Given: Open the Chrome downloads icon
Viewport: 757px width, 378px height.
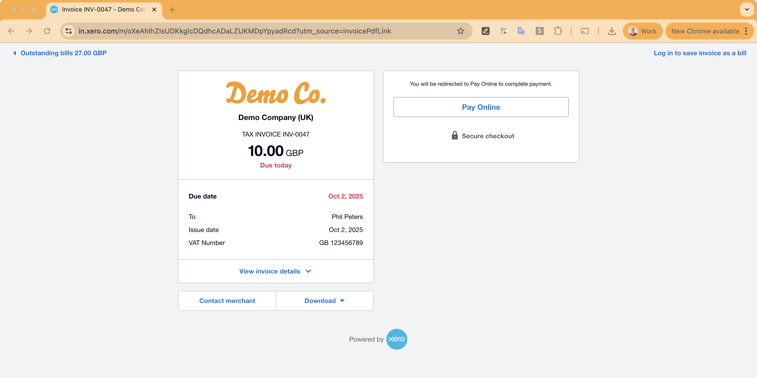Looking at the screenshot, I should (612, 31).
